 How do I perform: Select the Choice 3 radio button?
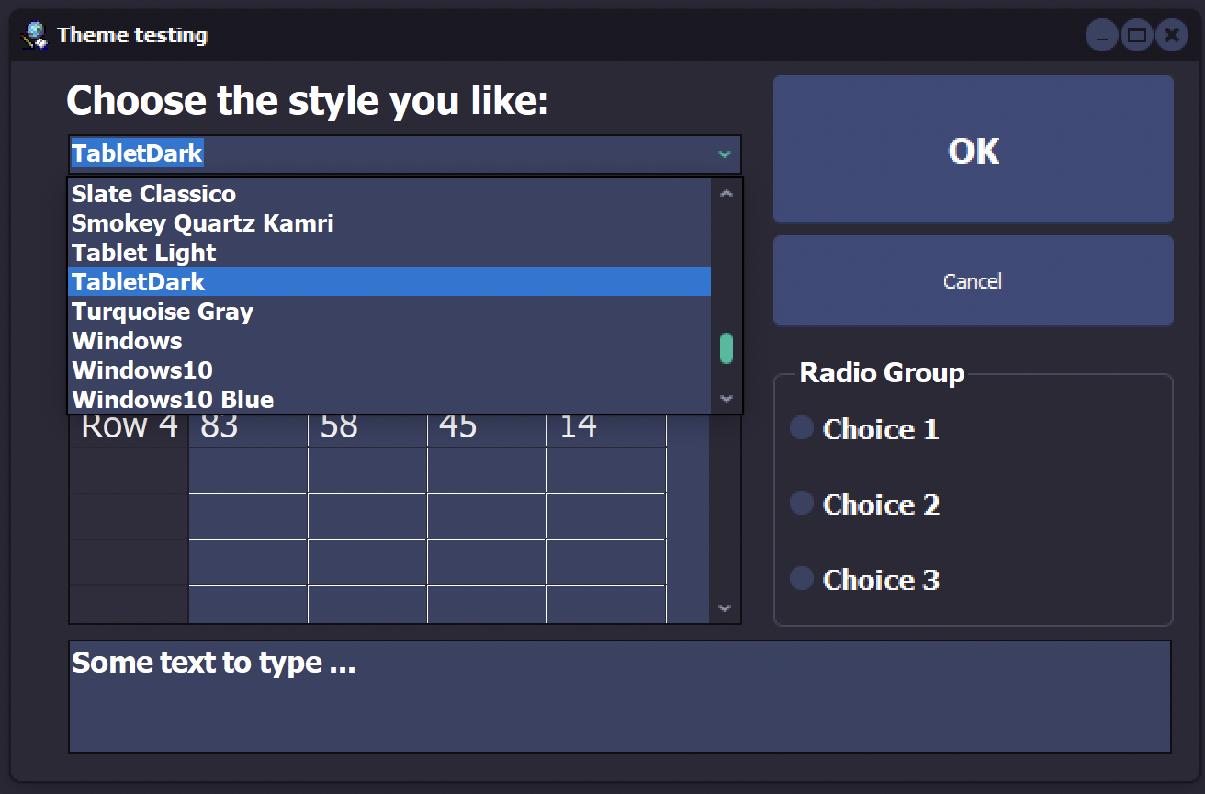click(802, 578)
